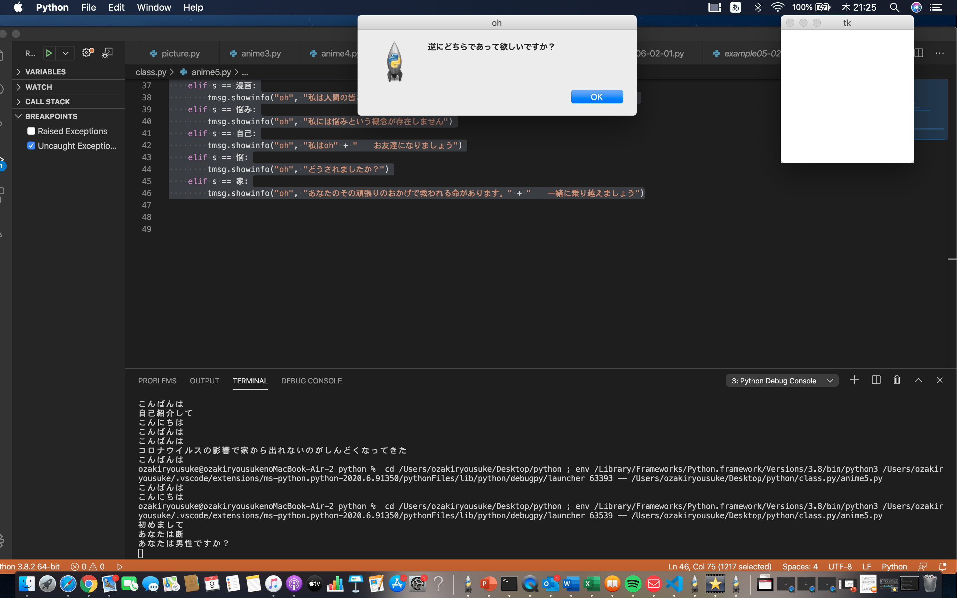Change encoding via UTF-8 status entry
The width and height of the screenshot is (957, 598).
tap(840, 566)
